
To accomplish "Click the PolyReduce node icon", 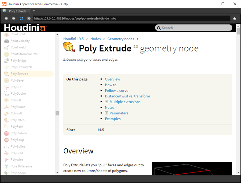I will pyautogui.click(x=6, y=133).
